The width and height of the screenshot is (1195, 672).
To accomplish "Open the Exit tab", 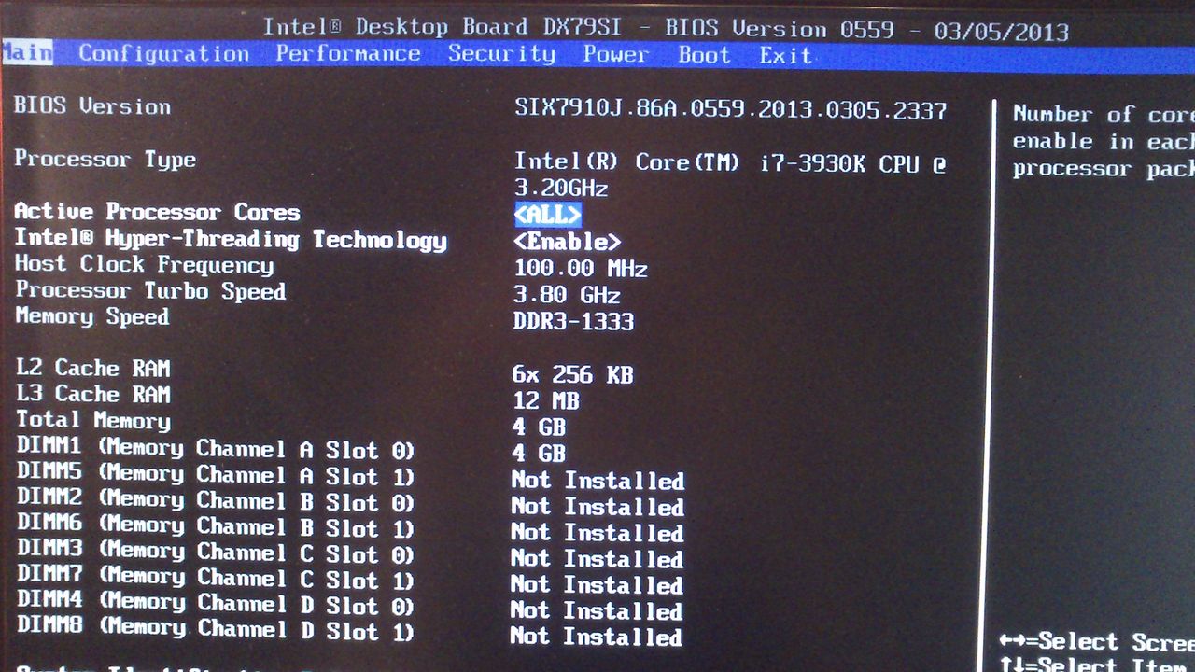I will click(x=785, y=56).
